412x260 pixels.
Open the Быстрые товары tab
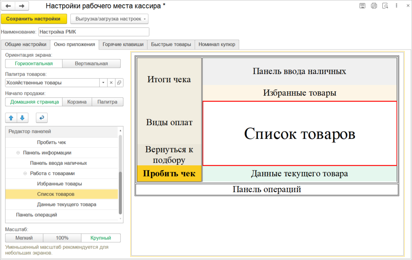[171, 45]
